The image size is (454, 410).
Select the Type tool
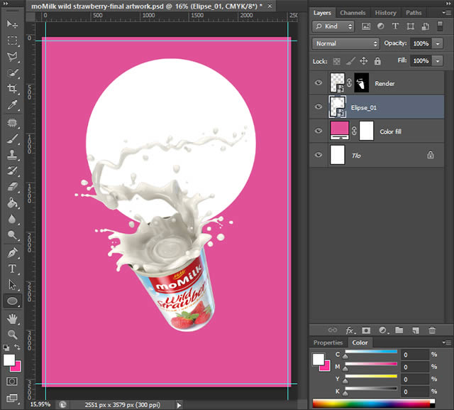[x=12, y=269]
